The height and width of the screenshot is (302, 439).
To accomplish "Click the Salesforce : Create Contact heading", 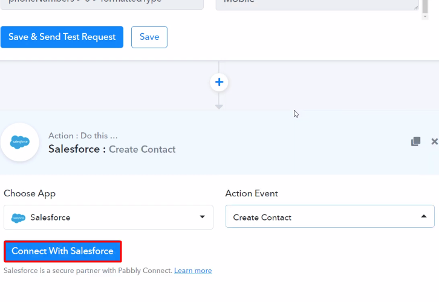I will (112, 149).
